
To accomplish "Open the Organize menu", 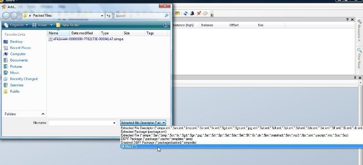I will (x=16, y=25).
